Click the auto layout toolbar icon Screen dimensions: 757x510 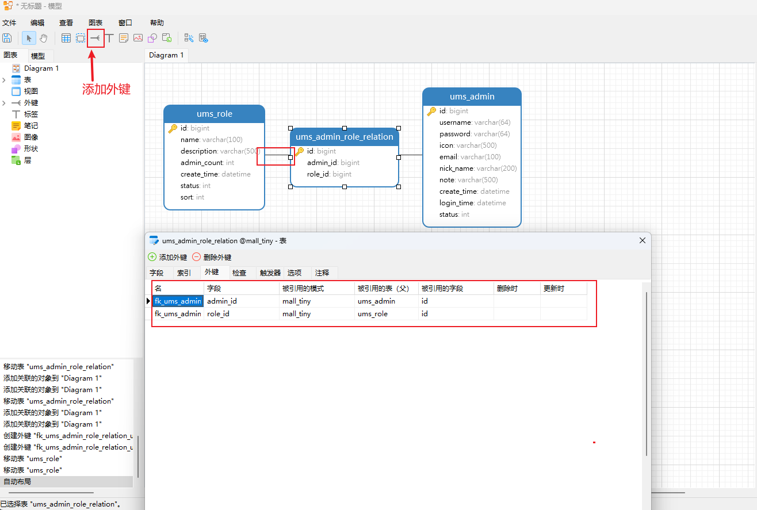pos(189,38)
